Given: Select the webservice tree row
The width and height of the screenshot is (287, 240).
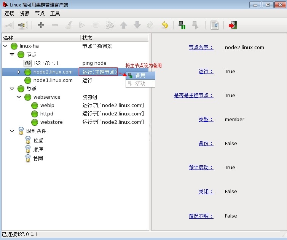Looking at the screenshot, I should click(75, 97).
